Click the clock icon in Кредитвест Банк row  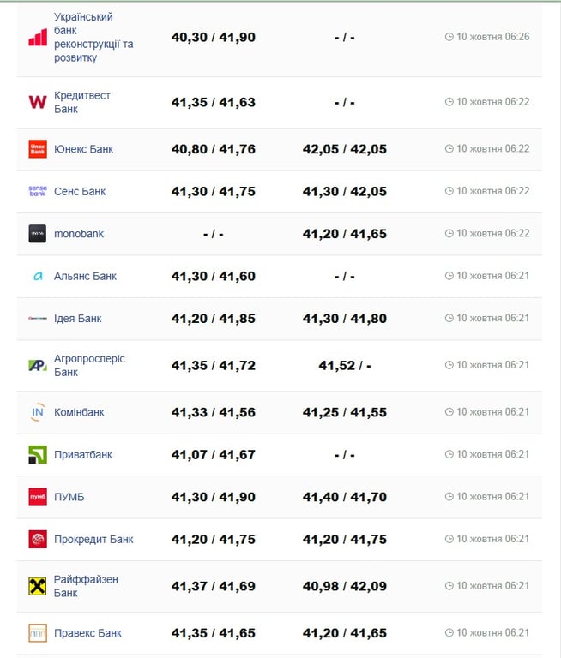(449, 102)
